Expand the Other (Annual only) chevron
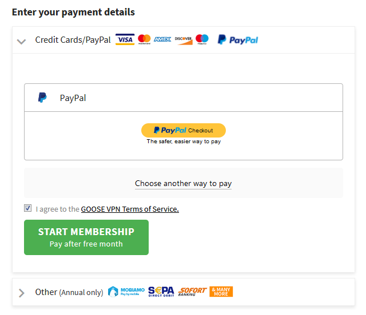366x315 pixels. pyautogui.click(x=22, y=293)
